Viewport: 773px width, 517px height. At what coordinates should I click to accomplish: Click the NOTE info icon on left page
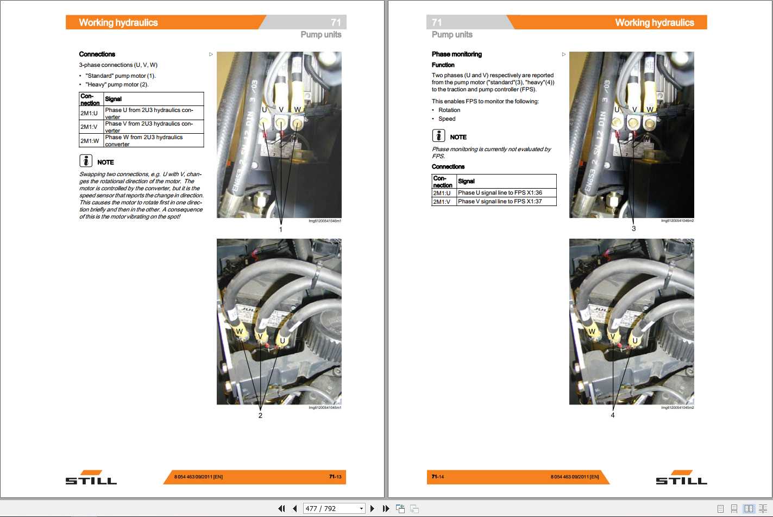click(x=86, y=161)
